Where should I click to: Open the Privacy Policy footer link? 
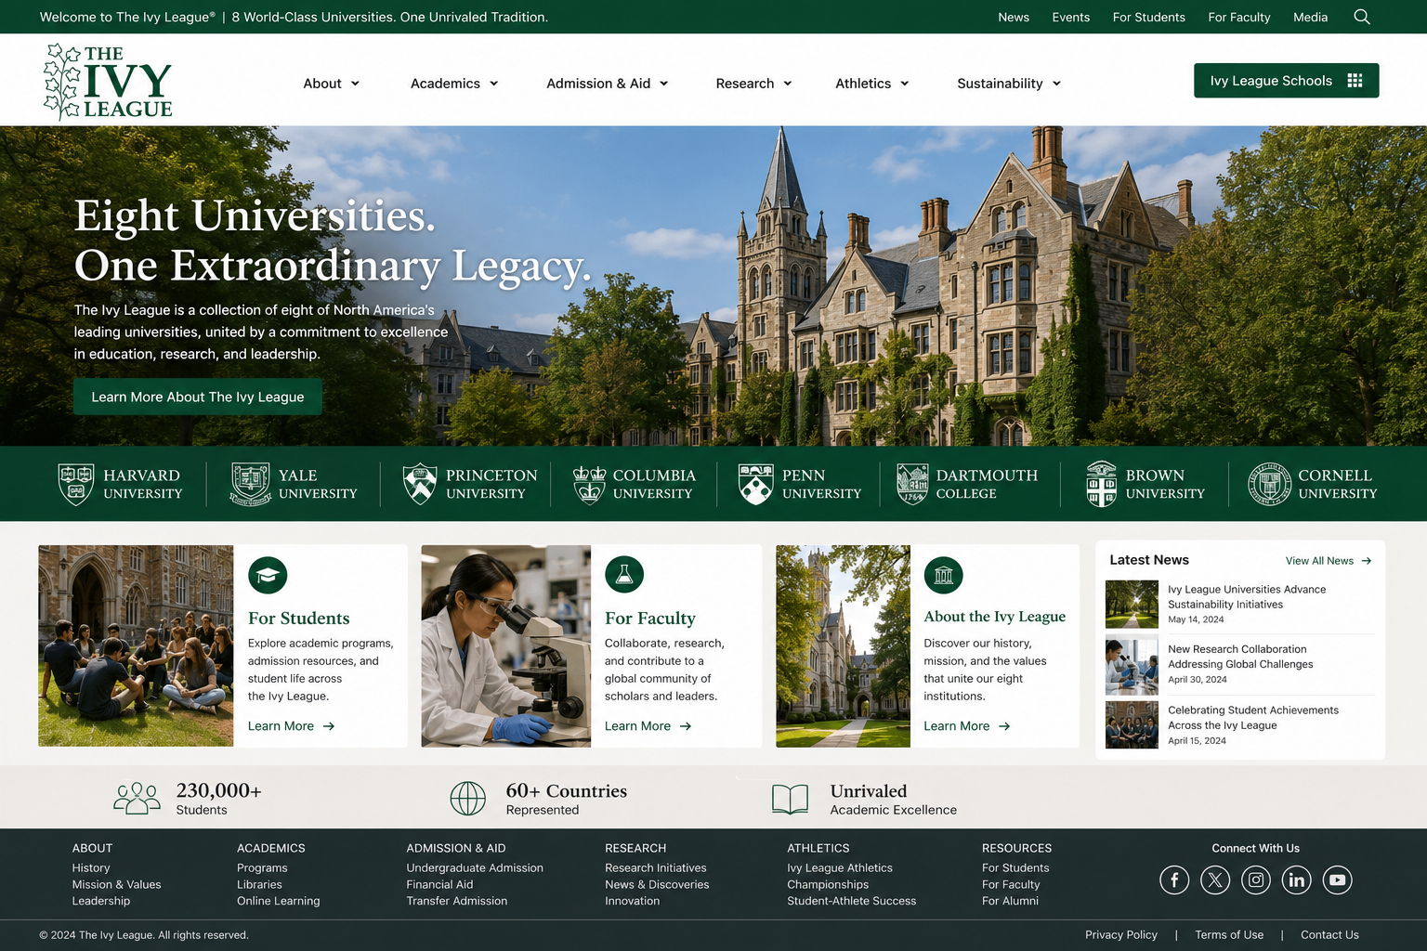coord(1121,935)
